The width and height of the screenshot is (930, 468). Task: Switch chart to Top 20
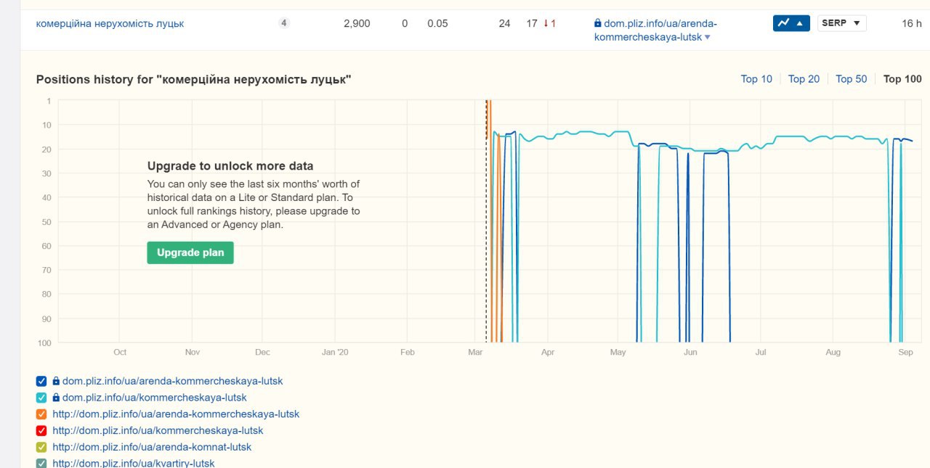tap(804, 79)
